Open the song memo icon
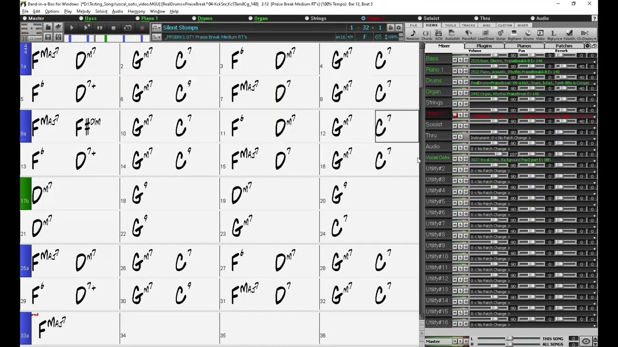Viewport: 618px width, 347px height. click(x=391, y=27)
